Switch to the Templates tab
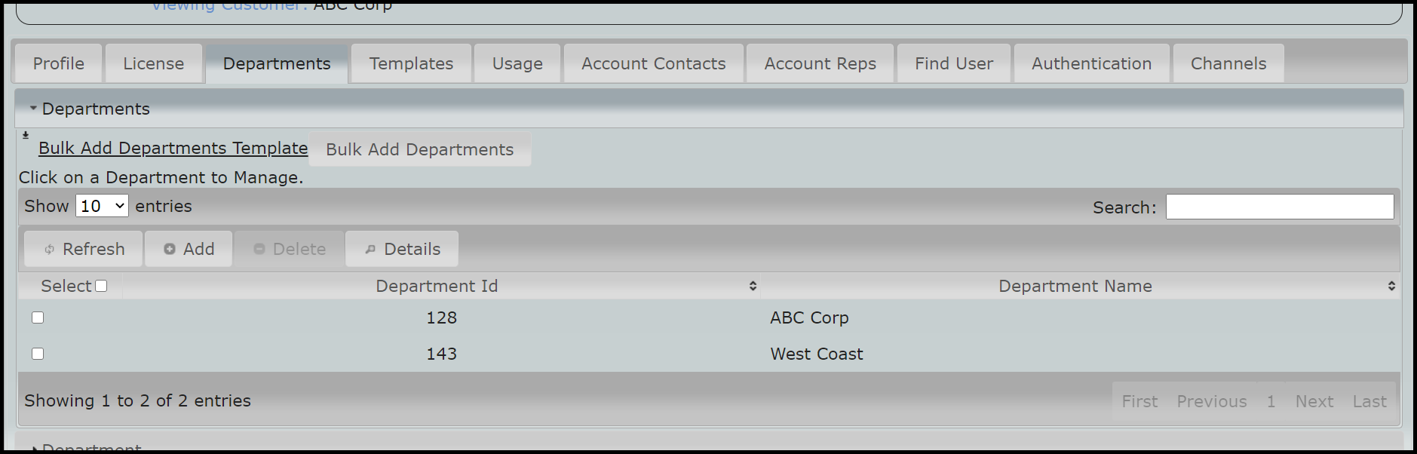This screenshot has height=454, width=1417. (410, 63)
